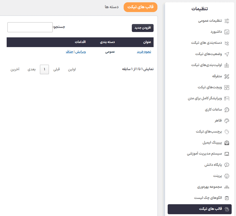This screenshot has width=236, height=216.
Task: Go to the آخرین pagination page
Action: 15,69
